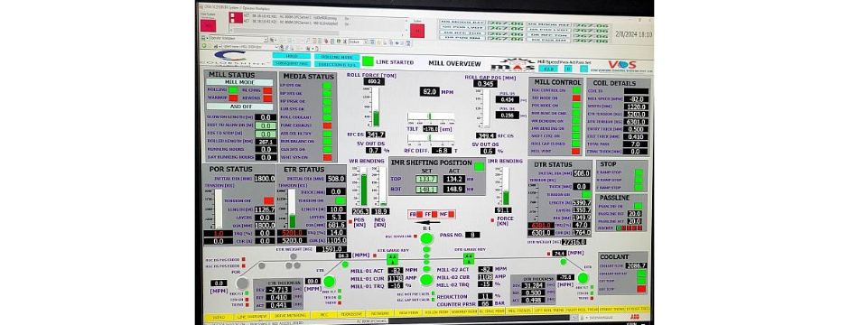
Task: Click the TILT slider bar
Action: click(431, 116)
